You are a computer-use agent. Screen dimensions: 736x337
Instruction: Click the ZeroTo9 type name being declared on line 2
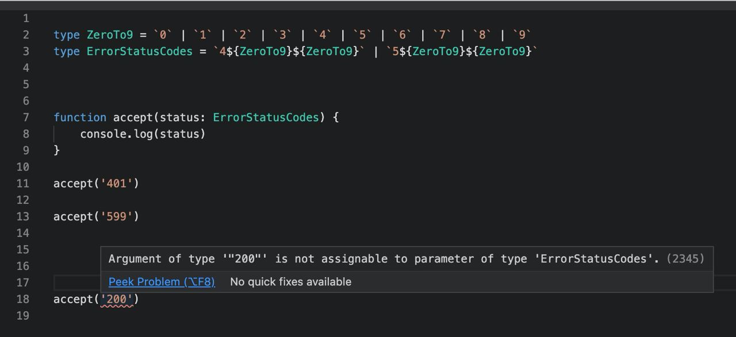[x=110, y=35]
